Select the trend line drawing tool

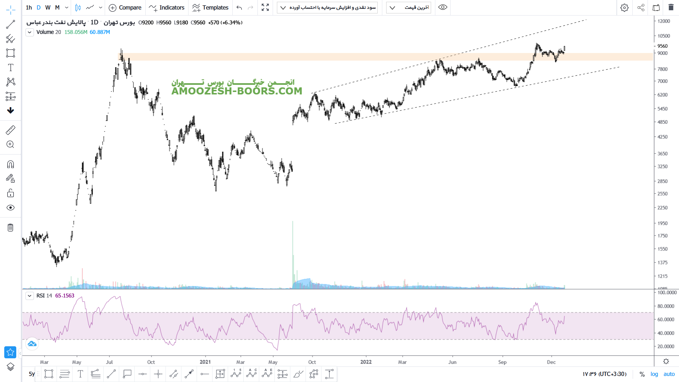tap(11, 24)
